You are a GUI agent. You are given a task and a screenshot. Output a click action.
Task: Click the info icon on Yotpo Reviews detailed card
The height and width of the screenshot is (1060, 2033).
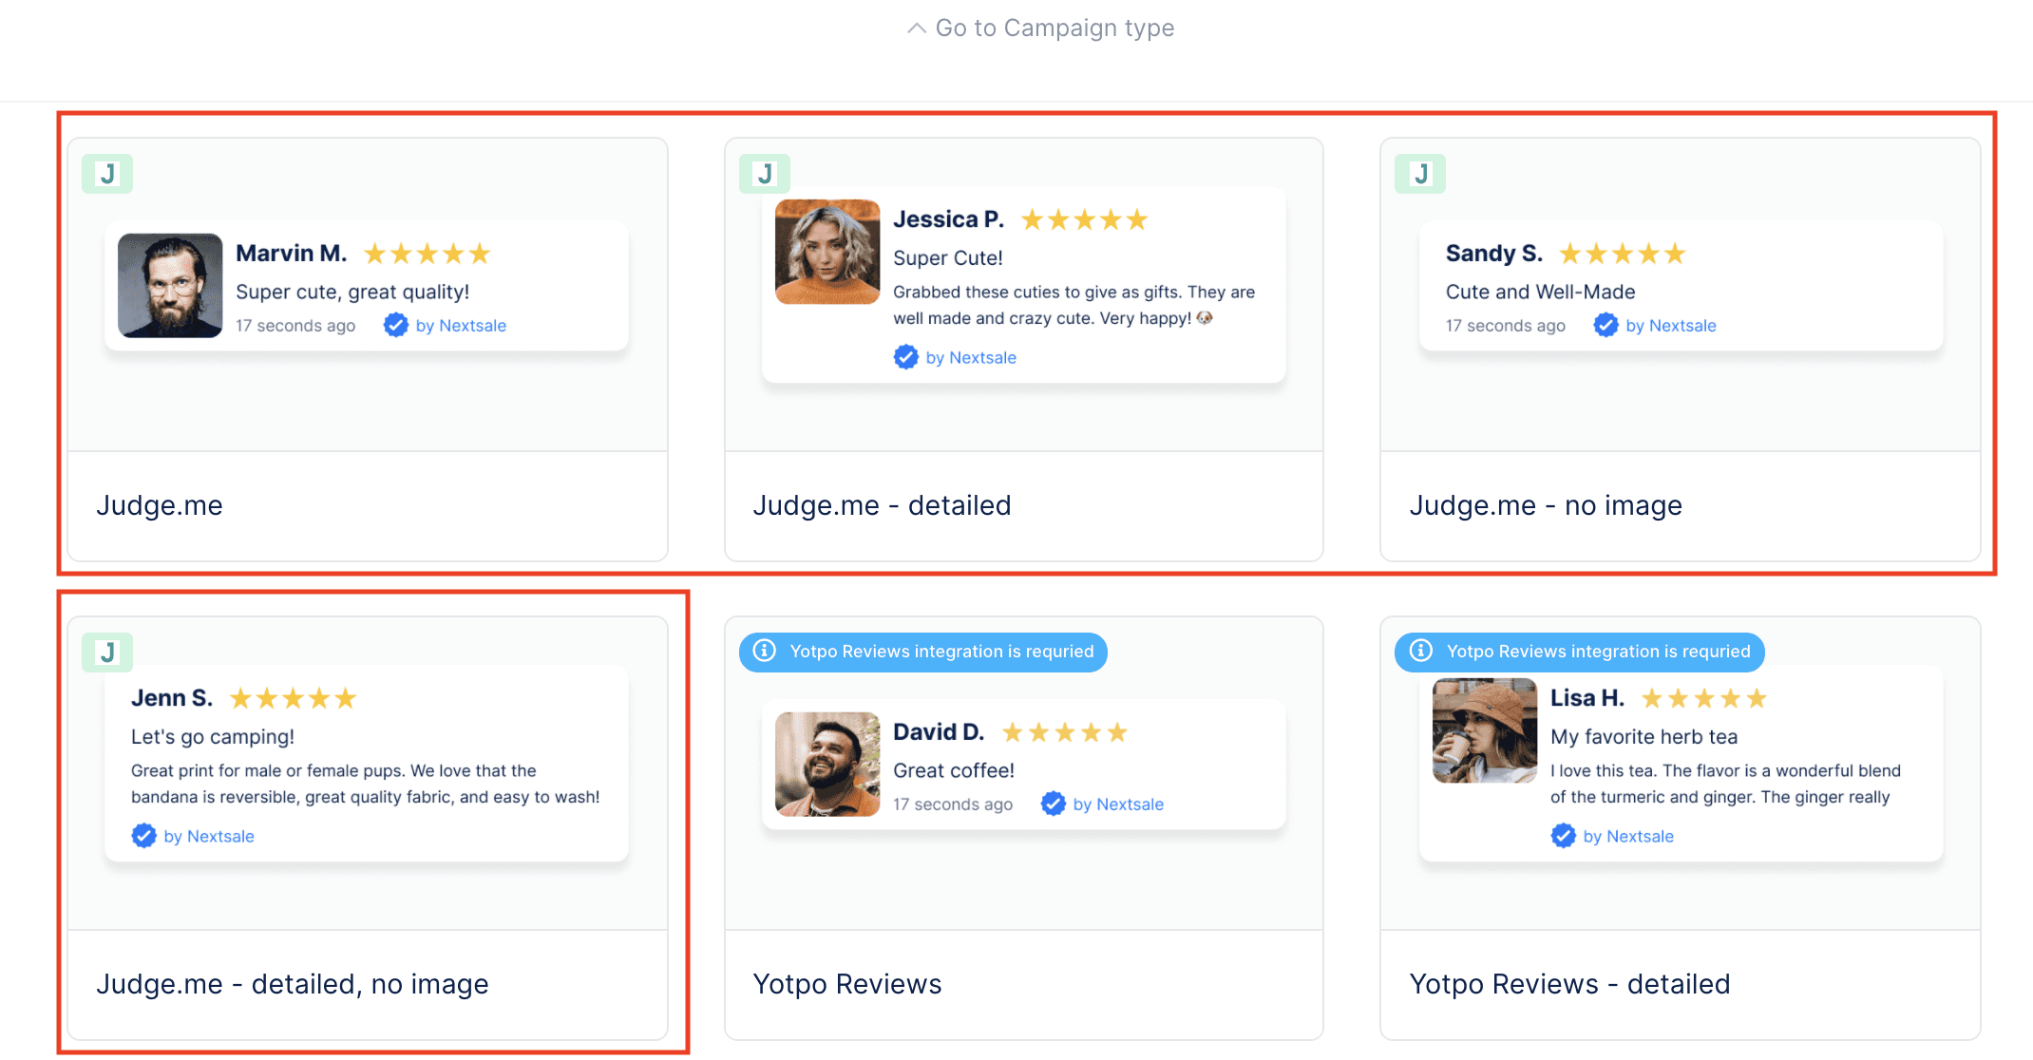tap(1420, 651)
